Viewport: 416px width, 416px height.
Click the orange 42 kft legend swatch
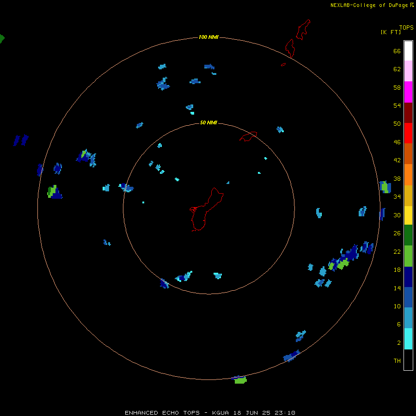tap(408, 174)
